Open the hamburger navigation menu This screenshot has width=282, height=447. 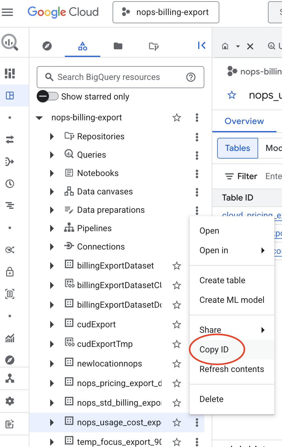click(9, 12)
